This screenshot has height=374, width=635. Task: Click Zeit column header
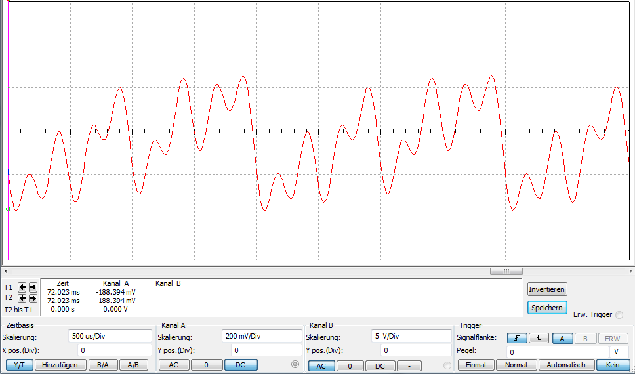tap(63, 283)
